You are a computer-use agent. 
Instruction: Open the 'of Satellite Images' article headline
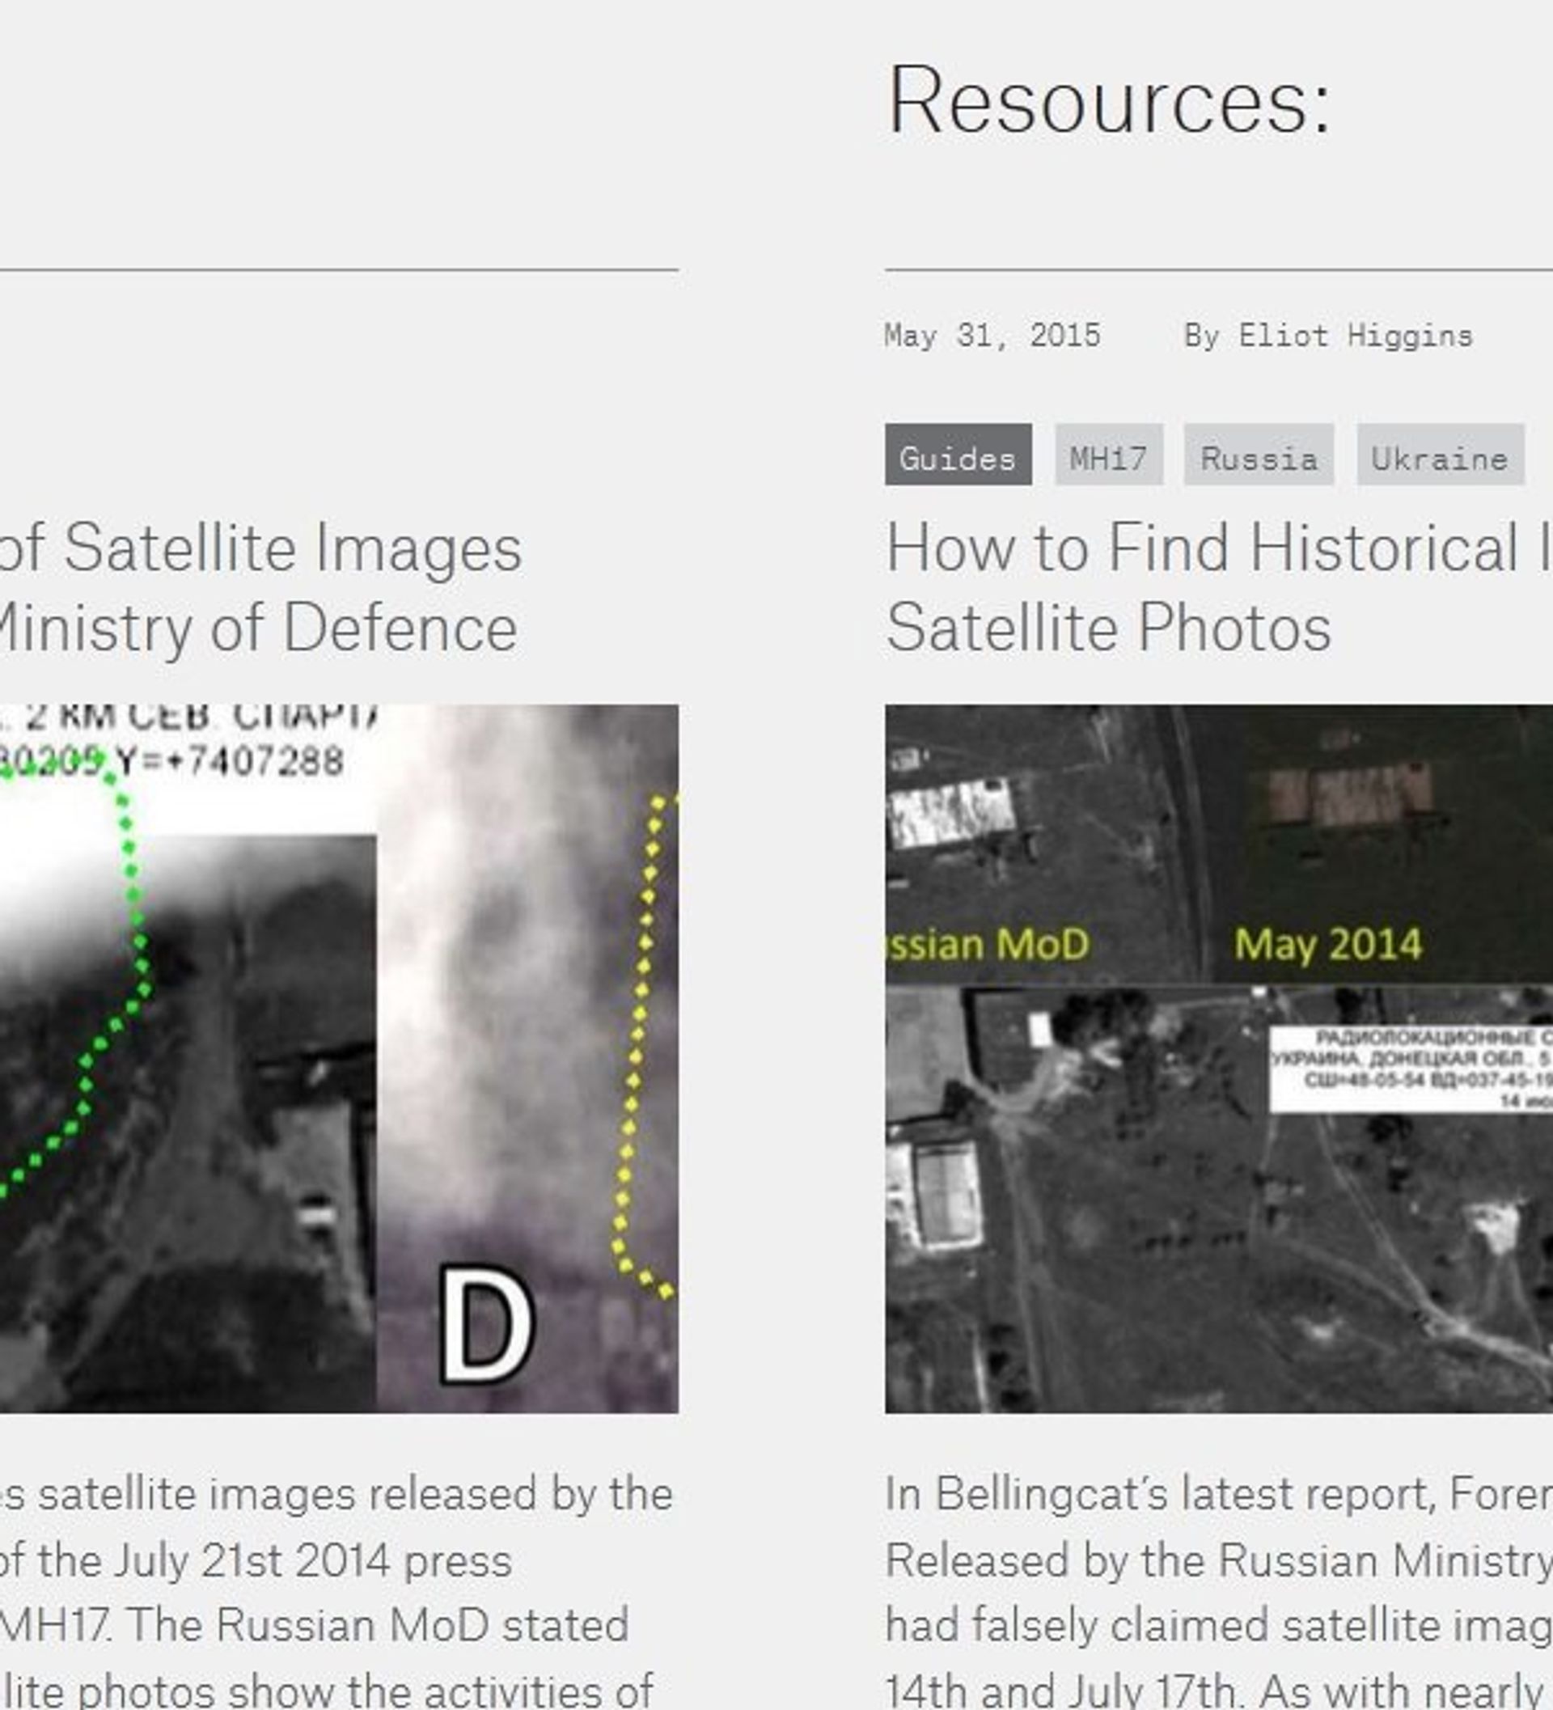(260, 548)
